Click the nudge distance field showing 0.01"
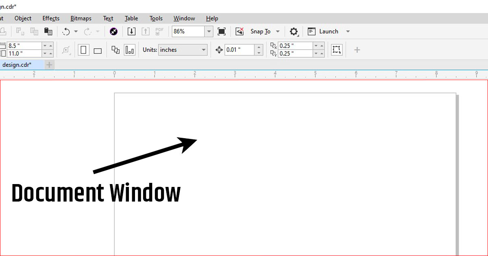Screen dimensions: 488x256 tap(240, 50)
